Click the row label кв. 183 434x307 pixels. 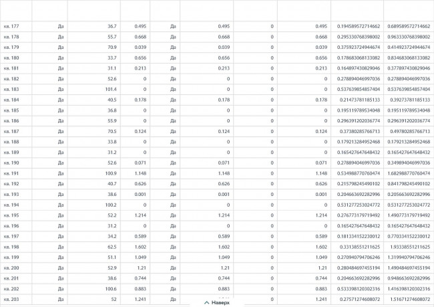[x=11, y=90]
